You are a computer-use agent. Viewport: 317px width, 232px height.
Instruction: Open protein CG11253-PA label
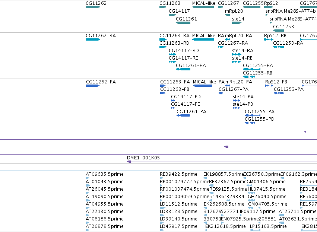click(289, 89)
